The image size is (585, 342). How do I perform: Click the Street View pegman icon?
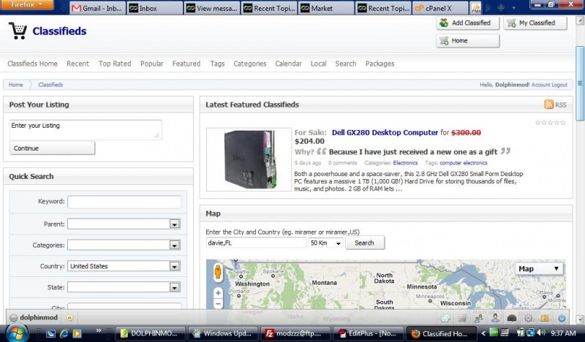point(218,273)
